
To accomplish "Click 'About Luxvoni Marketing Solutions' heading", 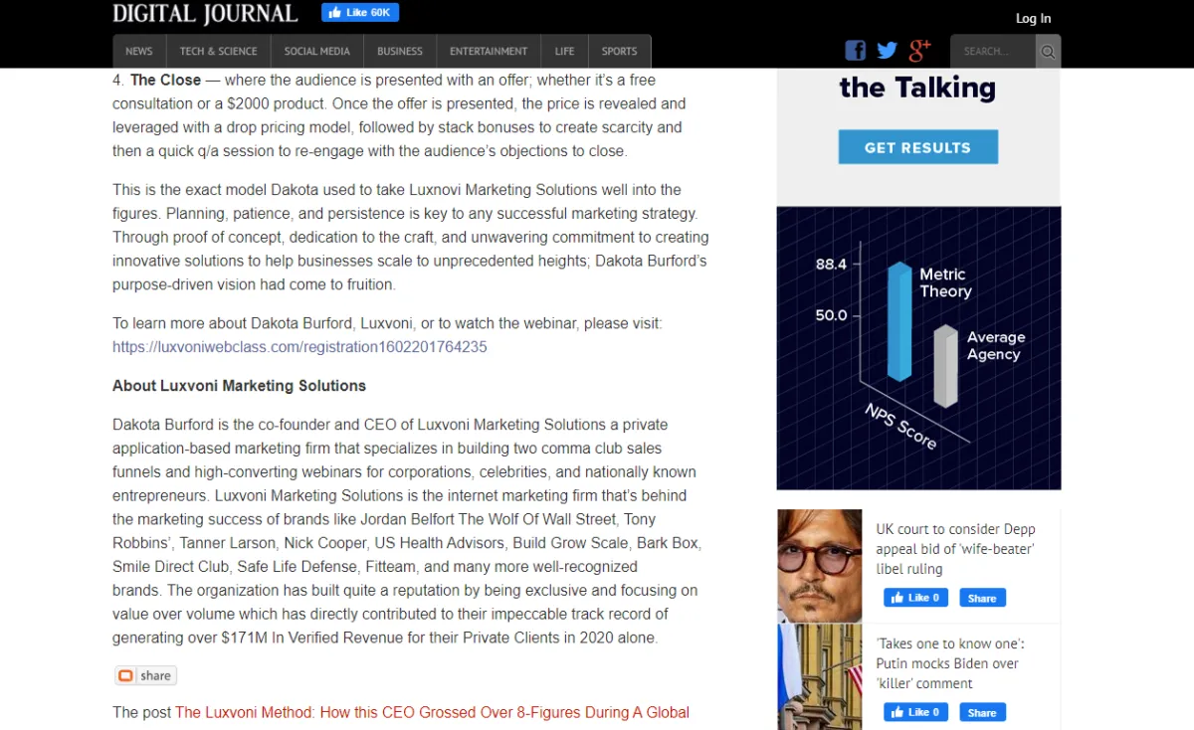I will [x=239, y=386].
